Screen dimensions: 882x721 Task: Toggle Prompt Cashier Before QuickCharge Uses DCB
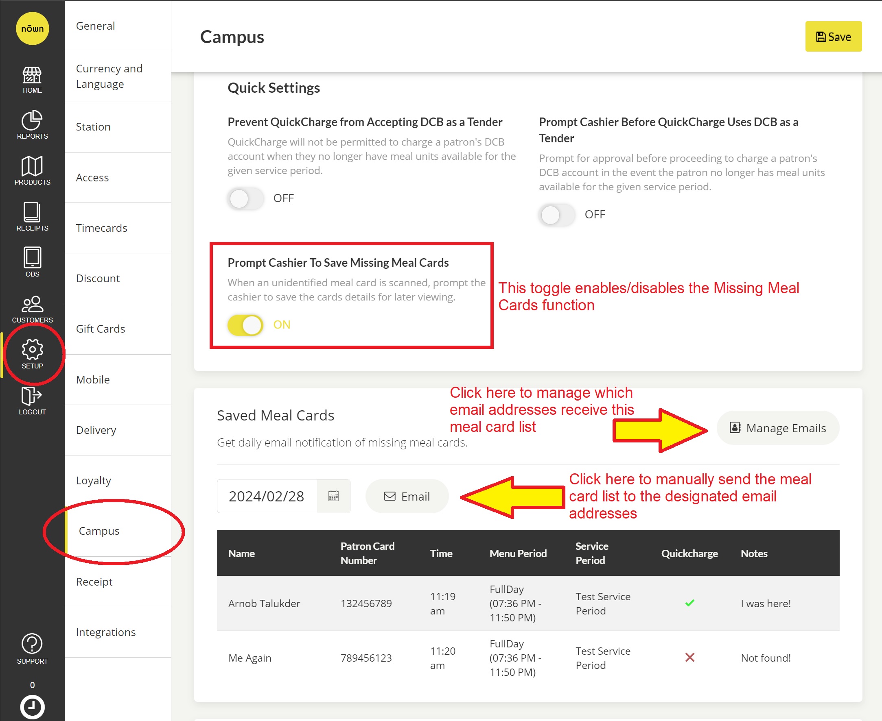click(556, 215)
